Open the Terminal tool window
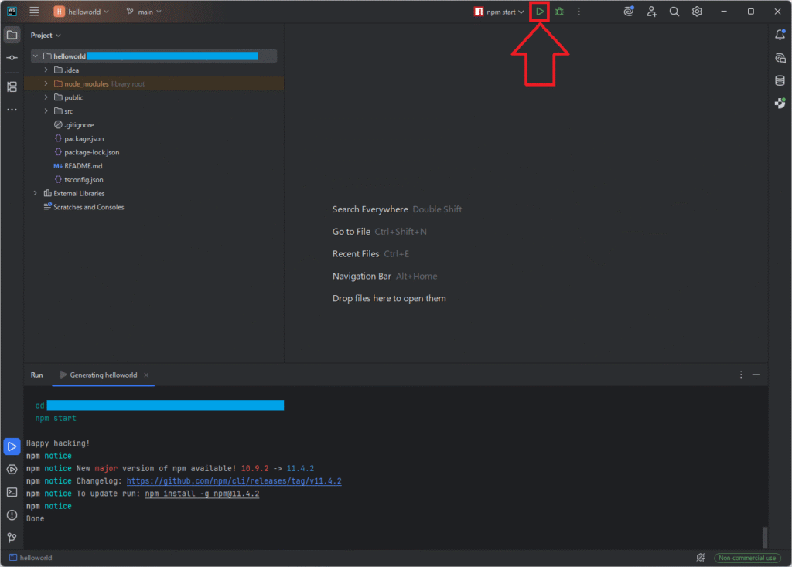 click(x=12, y=492)
